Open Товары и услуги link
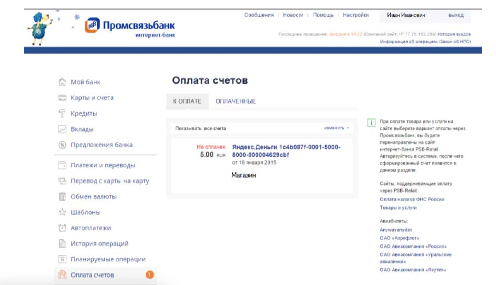 (398, 208)
